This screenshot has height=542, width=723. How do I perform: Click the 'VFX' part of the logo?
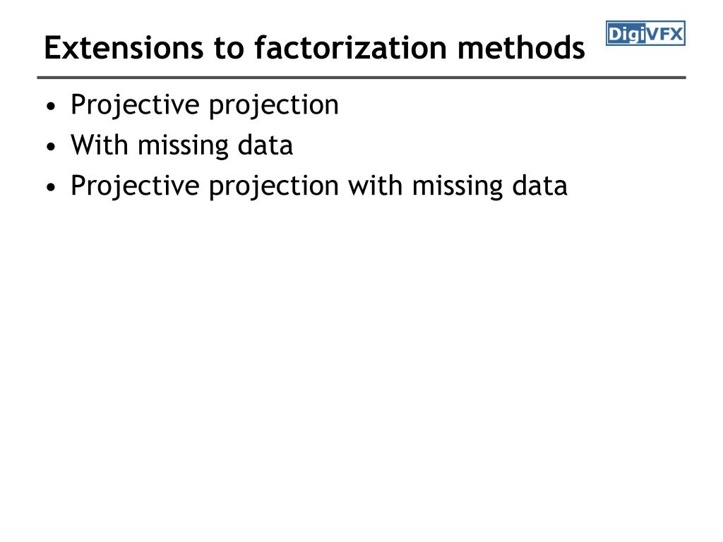tap(664, 34)
